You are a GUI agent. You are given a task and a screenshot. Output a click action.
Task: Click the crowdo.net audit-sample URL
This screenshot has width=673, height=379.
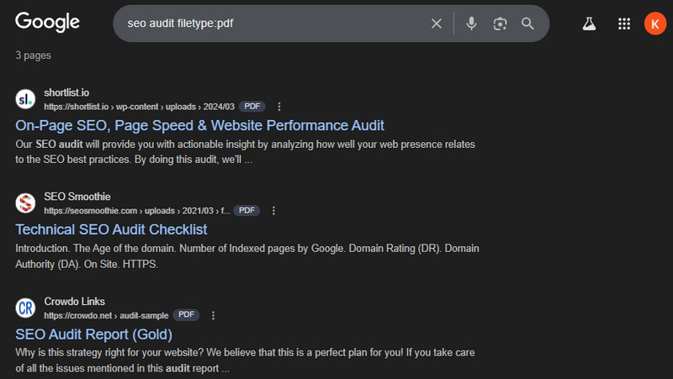point(105,315)
